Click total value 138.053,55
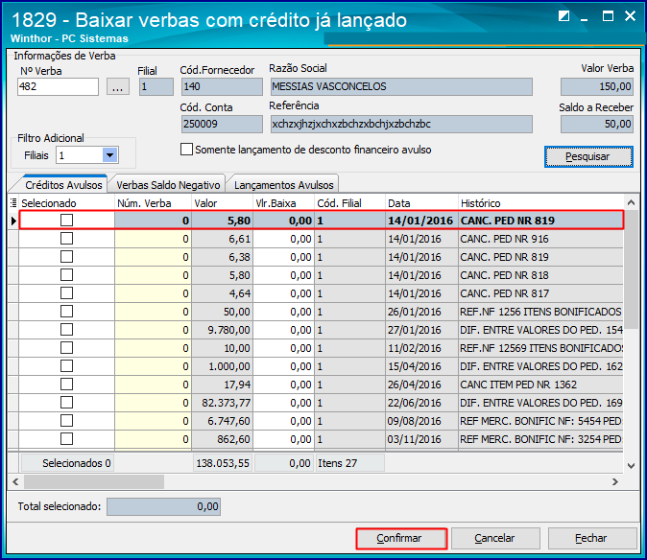Screen dimensions: 647x560 coord(223,463)
